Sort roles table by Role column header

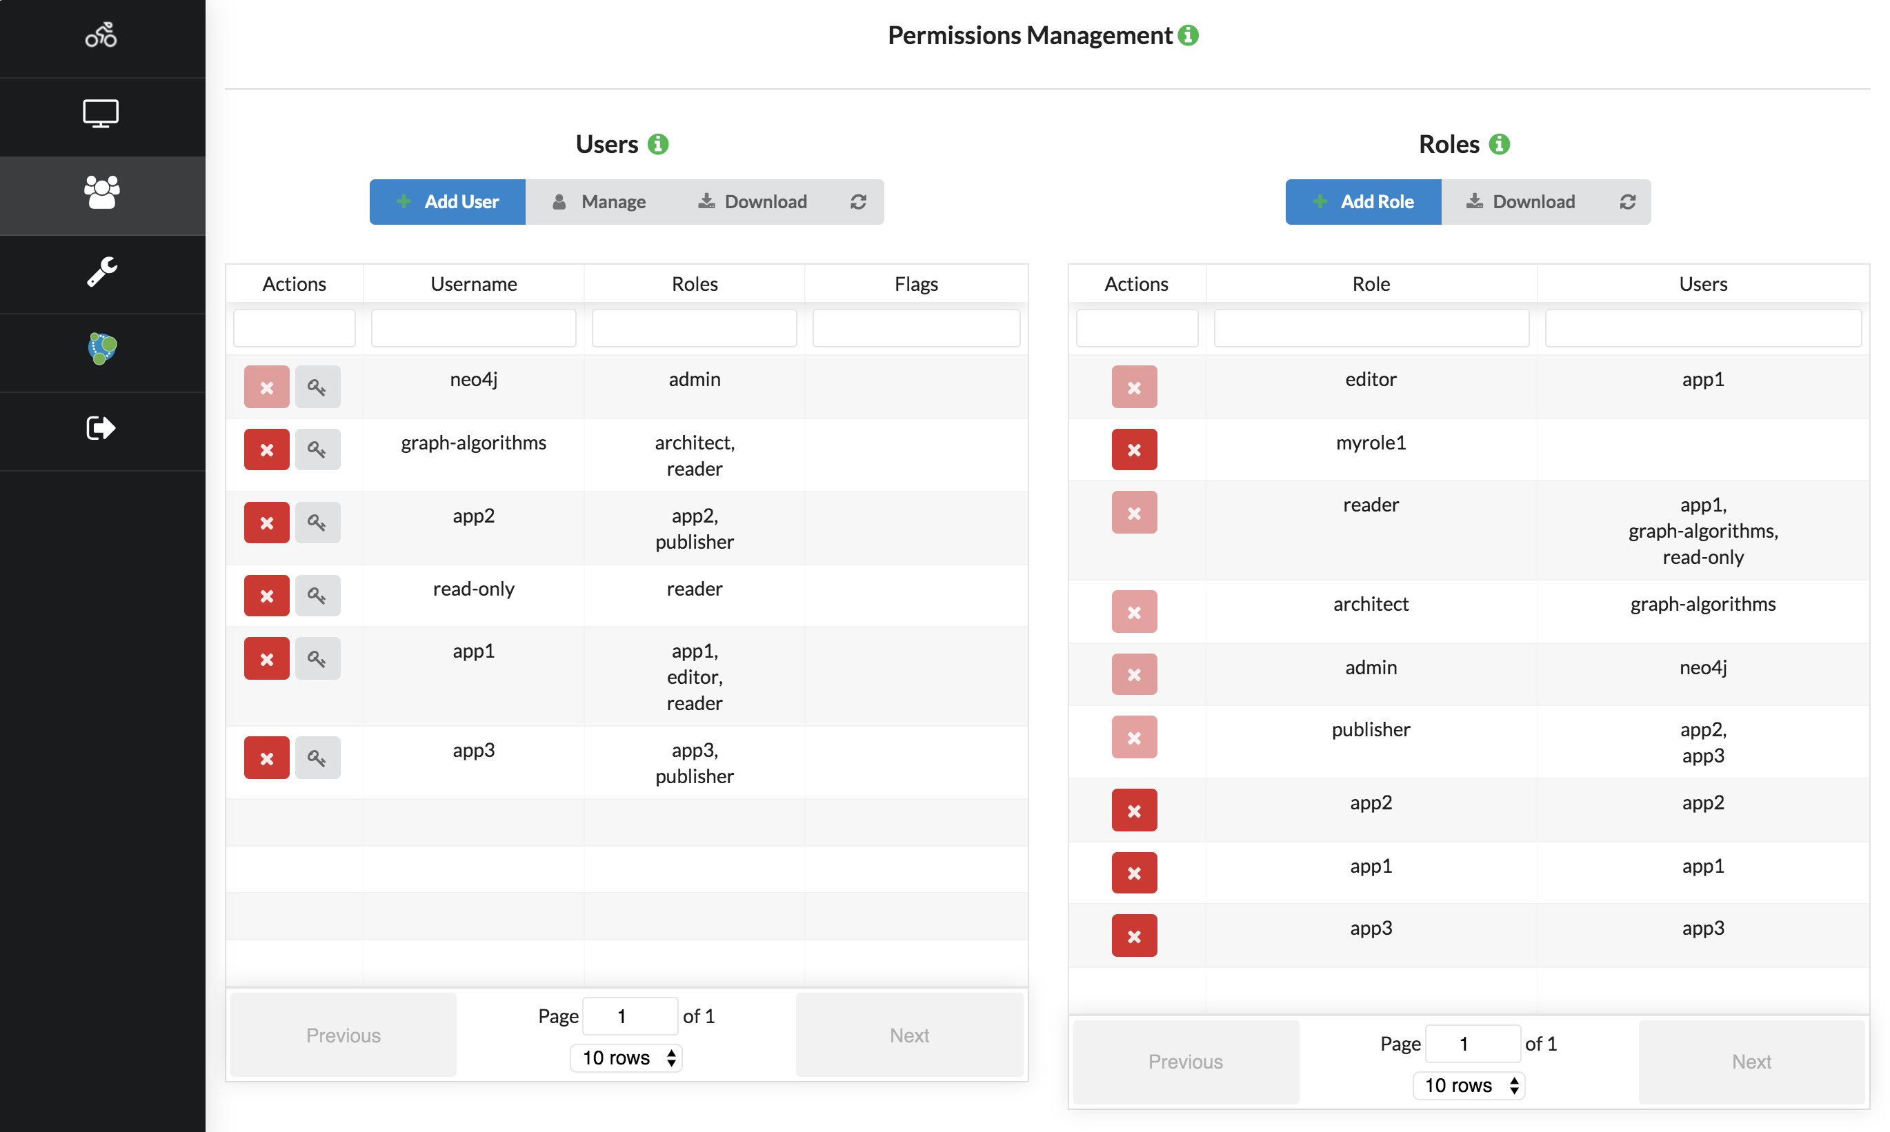click(1371, 284)
